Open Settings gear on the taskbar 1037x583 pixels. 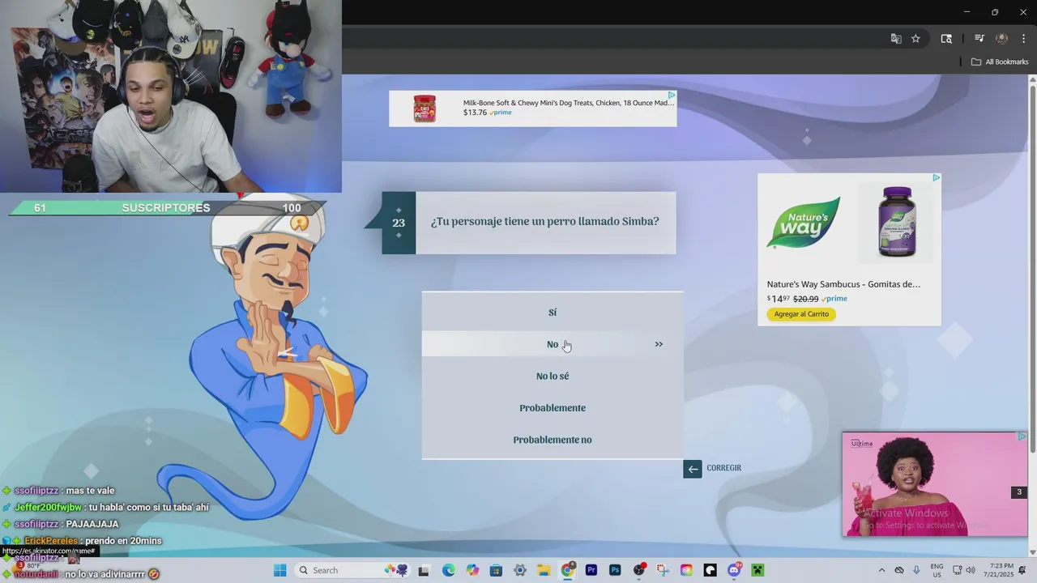coord(520,570)
